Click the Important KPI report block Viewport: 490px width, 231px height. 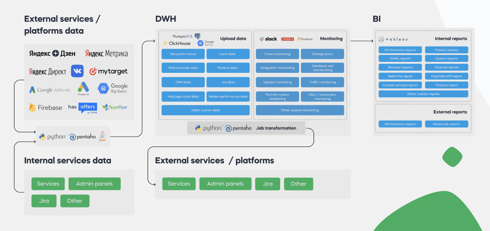(446, 76)
